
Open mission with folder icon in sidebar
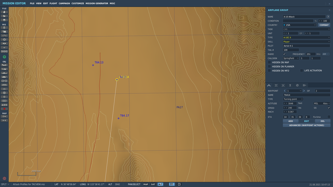4,16
